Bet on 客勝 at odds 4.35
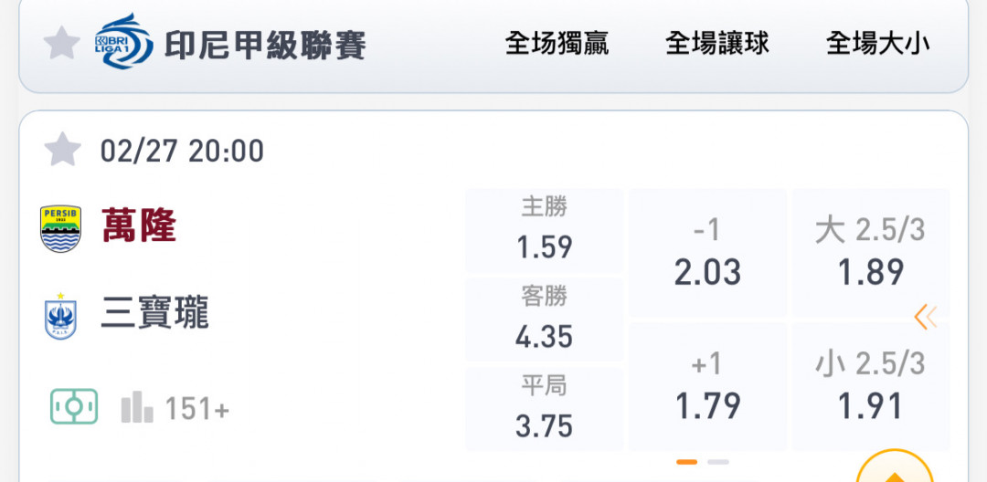Image resolution: width=987 pixels, height=482 pixels. [545, 320]
